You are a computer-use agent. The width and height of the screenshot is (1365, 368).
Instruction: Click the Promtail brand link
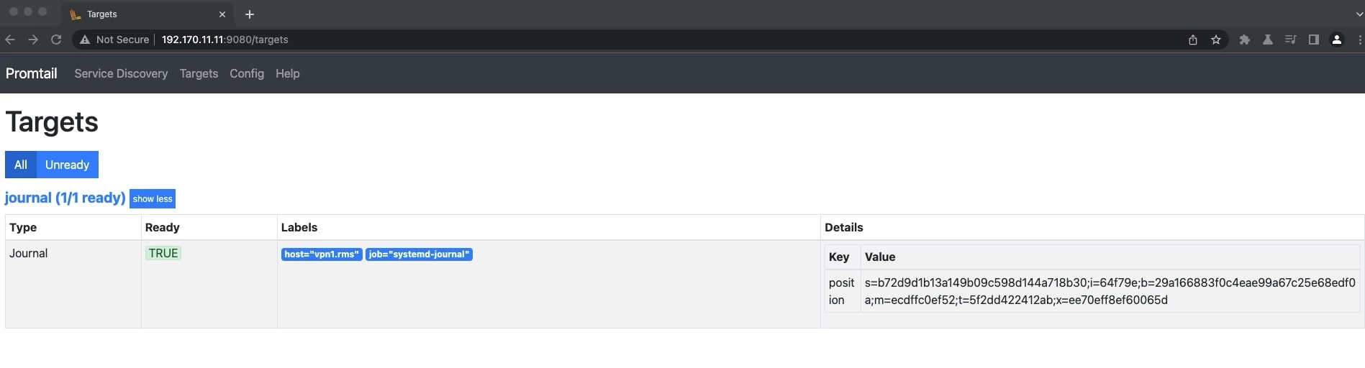click(x=32, y=73)
